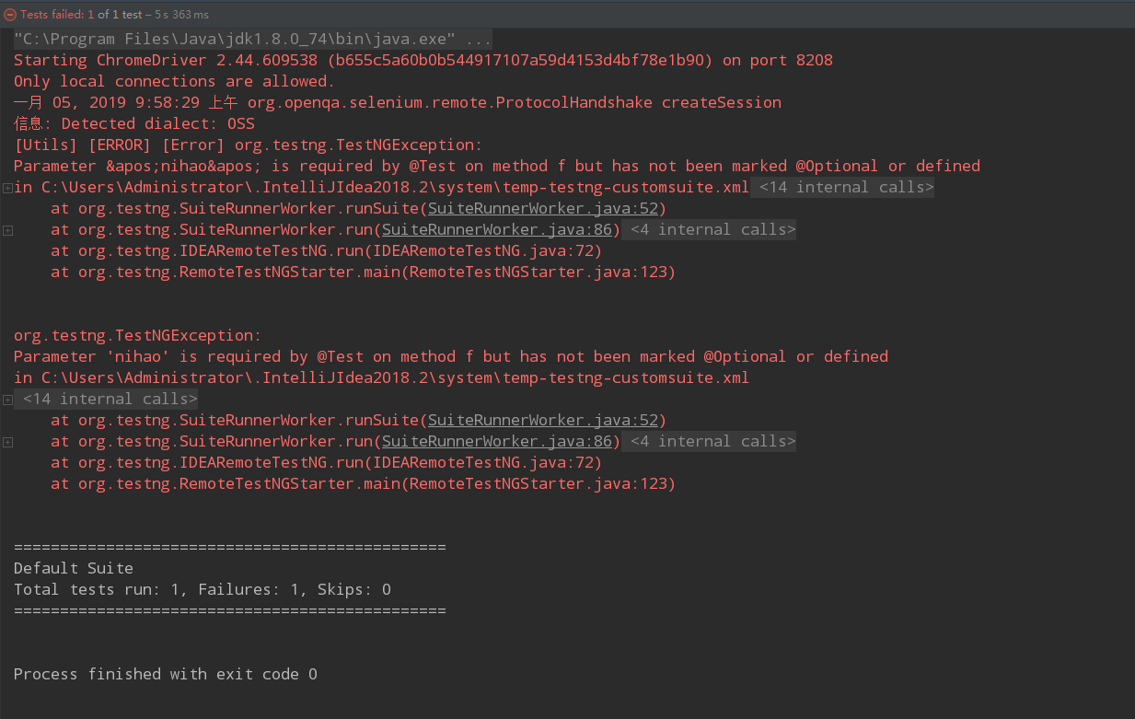Expand the gutter fold beside the first customsuite.xml line
This screenshot has height=719, width=1135.
[x=7, y=188]
